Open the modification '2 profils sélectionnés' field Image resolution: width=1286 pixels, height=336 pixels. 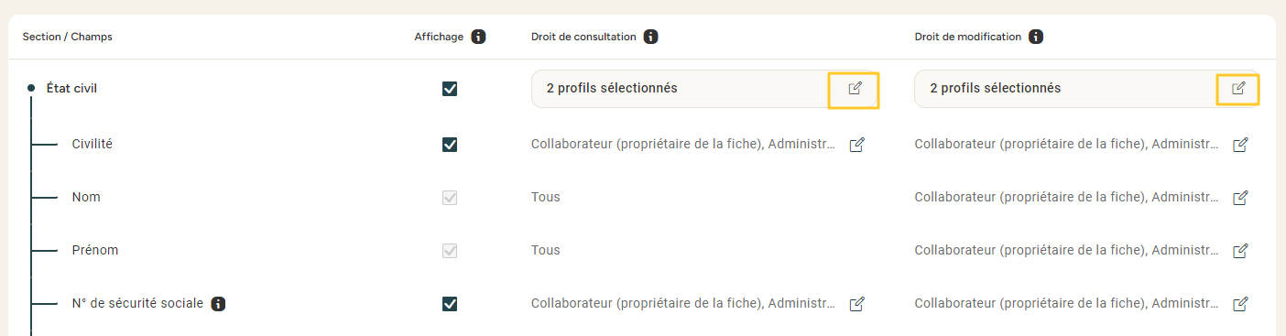[1086, 89]
